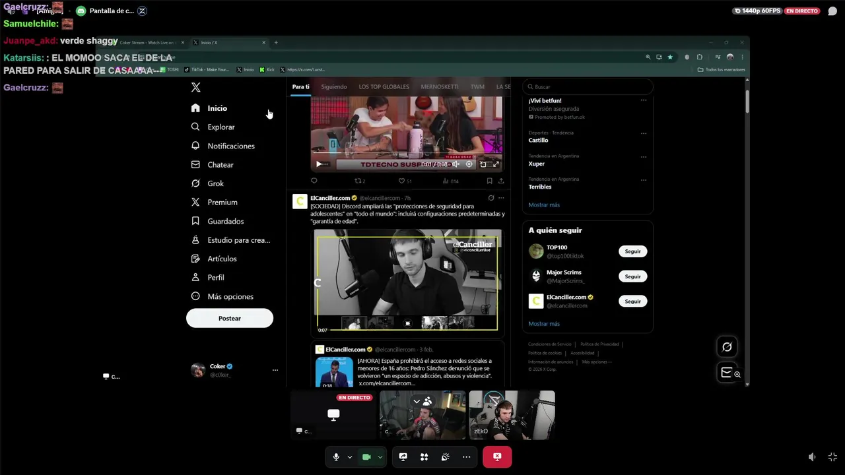Viewport: 845px width, 475px height.
Task: View analytics showing 814 views
Action: tap(451, 181)
